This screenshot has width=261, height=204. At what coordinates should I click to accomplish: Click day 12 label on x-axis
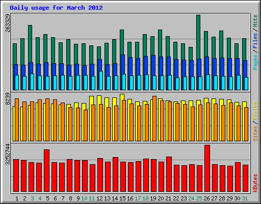99,198
